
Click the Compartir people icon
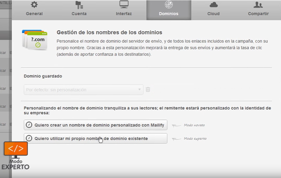(258, 5)
